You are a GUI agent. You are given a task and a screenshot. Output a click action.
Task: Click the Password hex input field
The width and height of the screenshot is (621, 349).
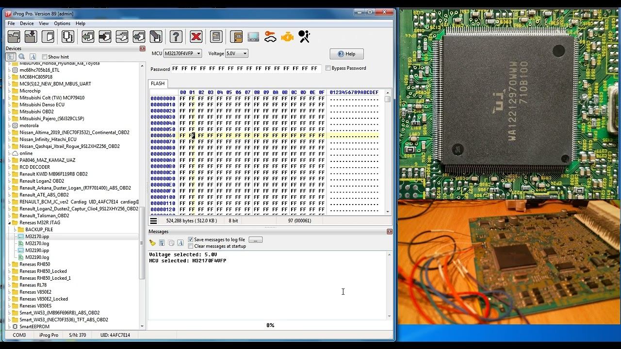(x=246, y=68)
